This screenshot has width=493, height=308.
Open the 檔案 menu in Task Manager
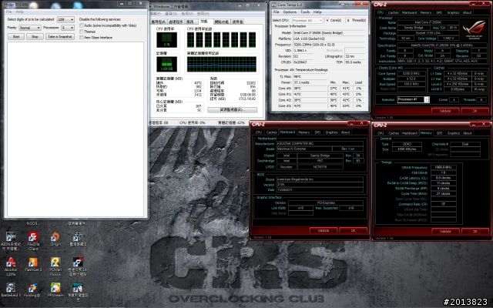156,14
